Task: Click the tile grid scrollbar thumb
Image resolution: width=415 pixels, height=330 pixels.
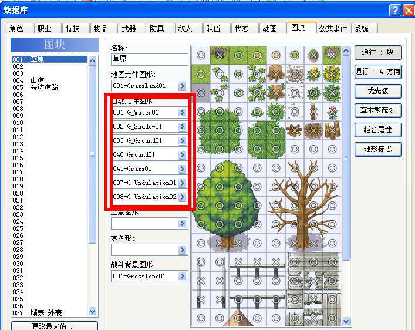Action: pos(346,158)
